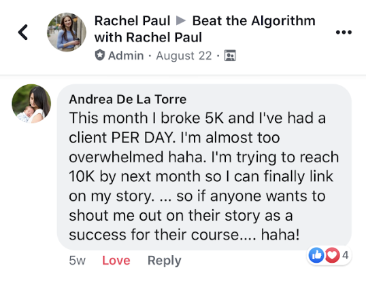Viewport: 366px width, 281px height.
Task: Click the Admin shield badge icon
Action: coord(100,55)
